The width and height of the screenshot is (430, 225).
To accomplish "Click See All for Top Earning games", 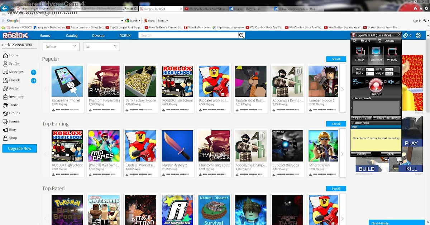I will tap(336, 124).
